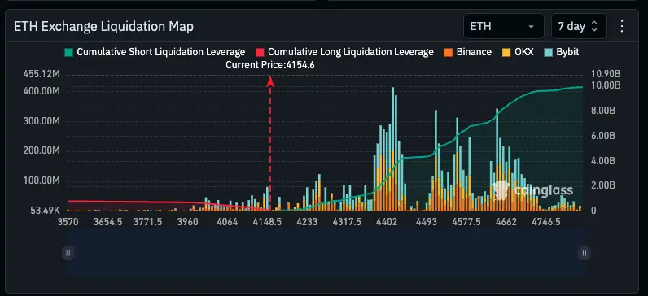Image resolution: width=648 pixels, height=296 pixels.
Task: Click the 400.00M left axis label
Action: (42, 91)
